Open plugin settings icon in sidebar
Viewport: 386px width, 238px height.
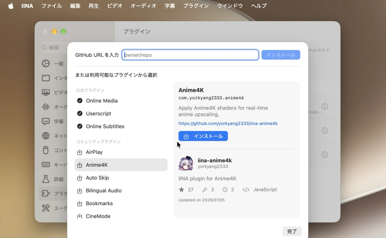tap(46, 193)
